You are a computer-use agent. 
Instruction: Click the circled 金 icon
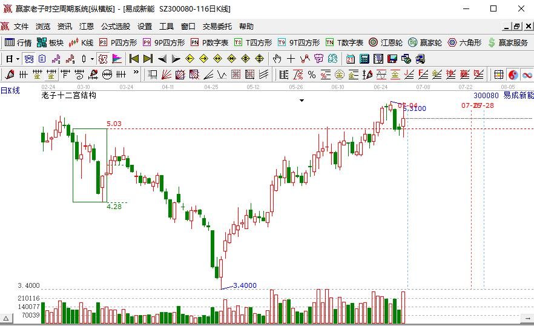point(339,75)
